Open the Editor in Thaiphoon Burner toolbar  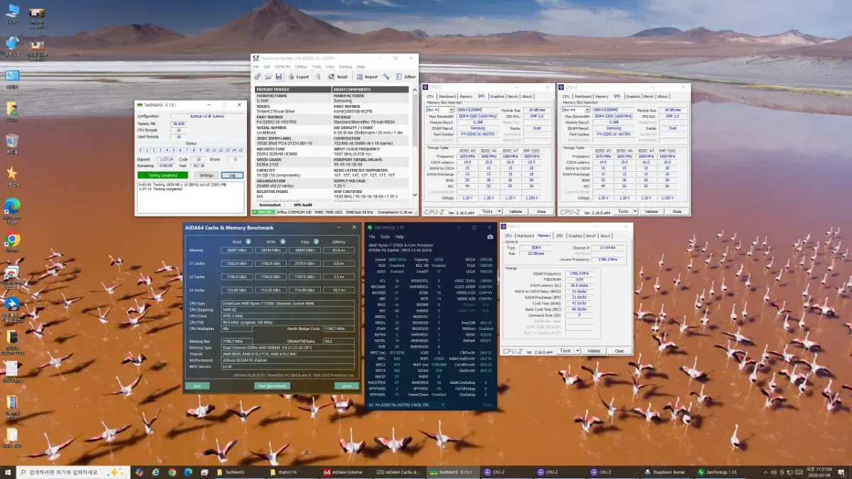tap(406, 77)
